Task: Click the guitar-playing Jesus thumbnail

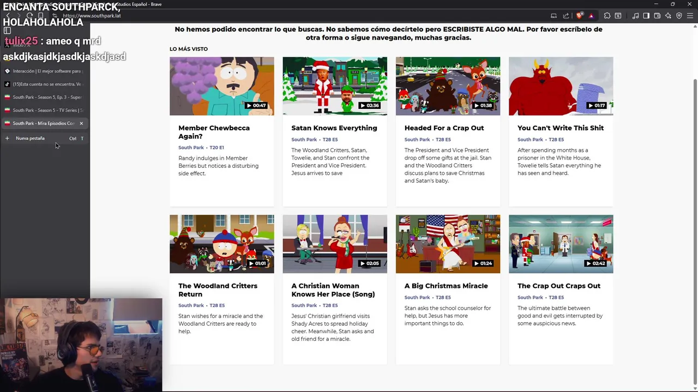Action: pos(448,244)
